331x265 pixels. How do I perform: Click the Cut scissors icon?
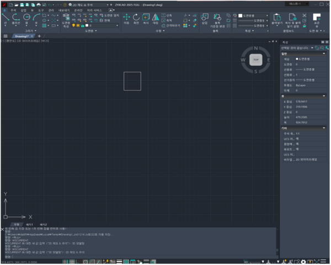click(304, 15)
